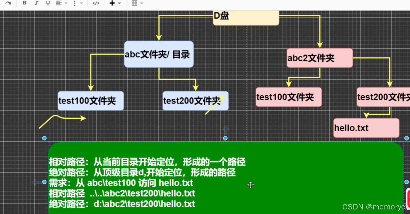Screen dimensions: 410x214
Task: Click the abc文件夹/目录 shape
Action: (x=158, y=54)
